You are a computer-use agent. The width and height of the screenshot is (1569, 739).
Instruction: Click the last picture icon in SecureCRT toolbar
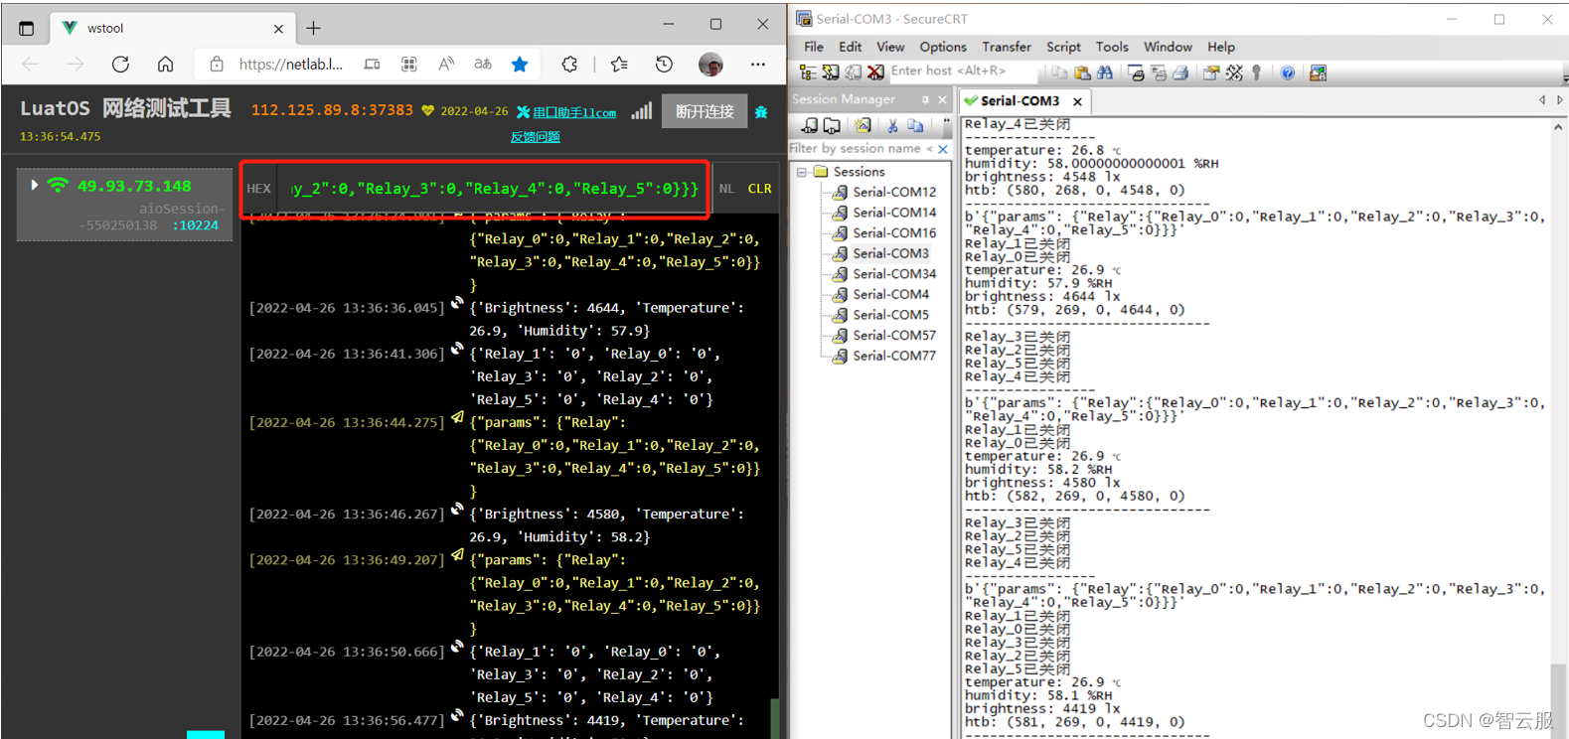1319,73
